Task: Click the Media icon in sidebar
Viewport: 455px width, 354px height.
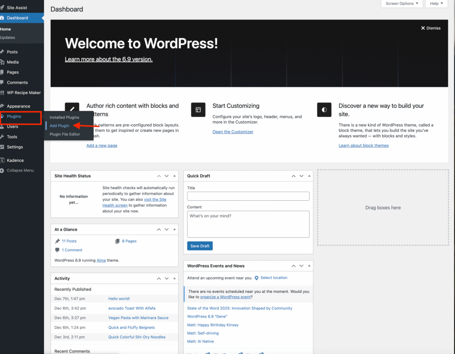Action: coord(2,62)
